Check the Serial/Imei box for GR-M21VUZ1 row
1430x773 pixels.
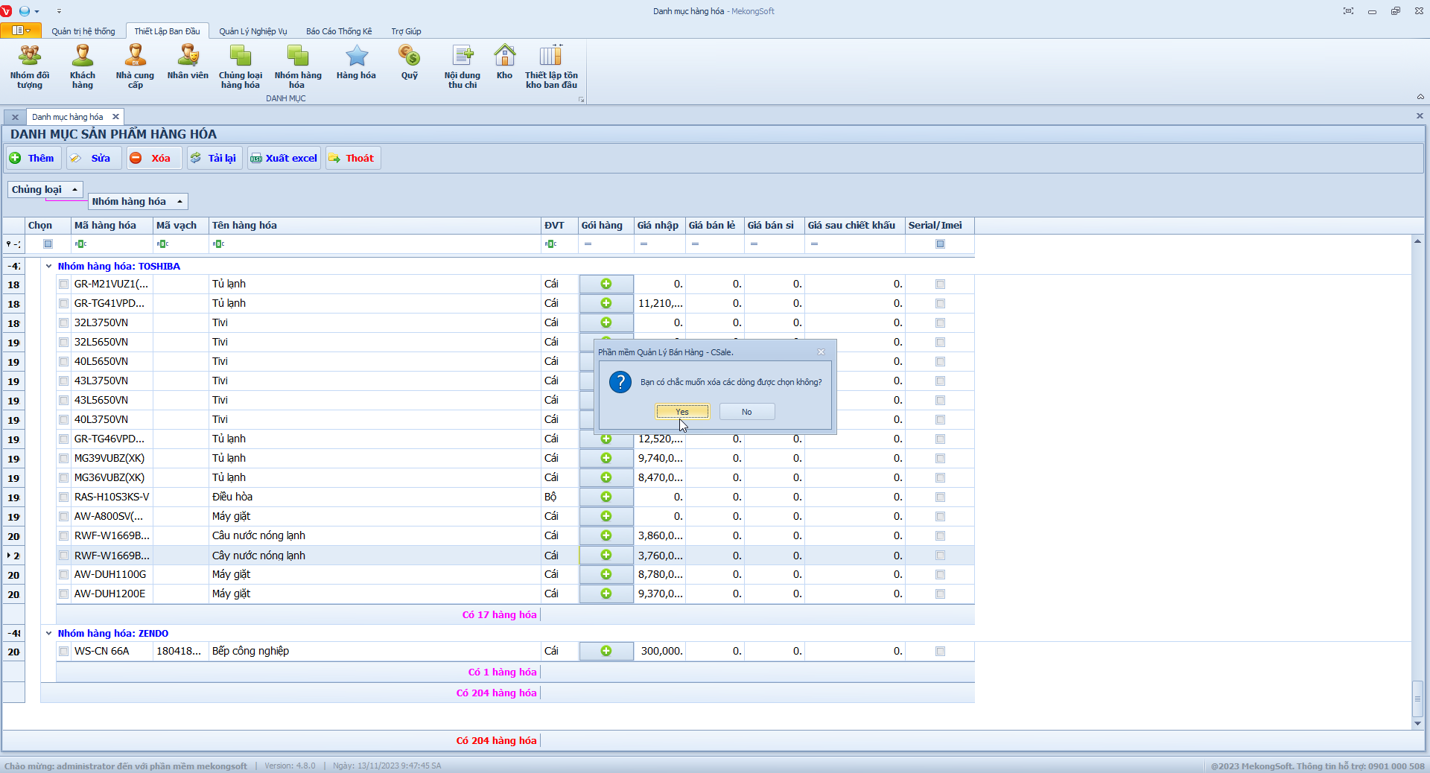pyautogui.click(x=940, y=284)
